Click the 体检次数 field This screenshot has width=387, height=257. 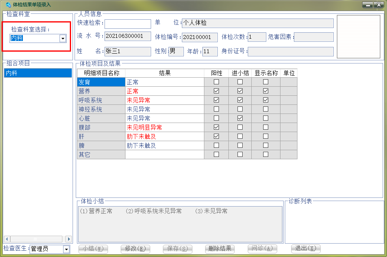257,37
